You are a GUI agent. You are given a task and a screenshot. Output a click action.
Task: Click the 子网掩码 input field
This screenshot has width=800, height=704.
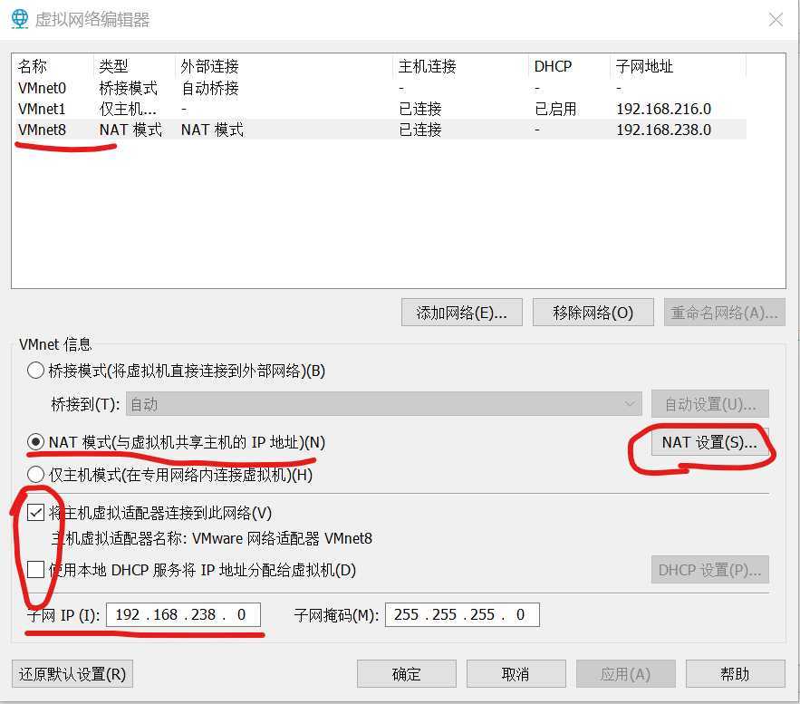click(x=462, y=614)
